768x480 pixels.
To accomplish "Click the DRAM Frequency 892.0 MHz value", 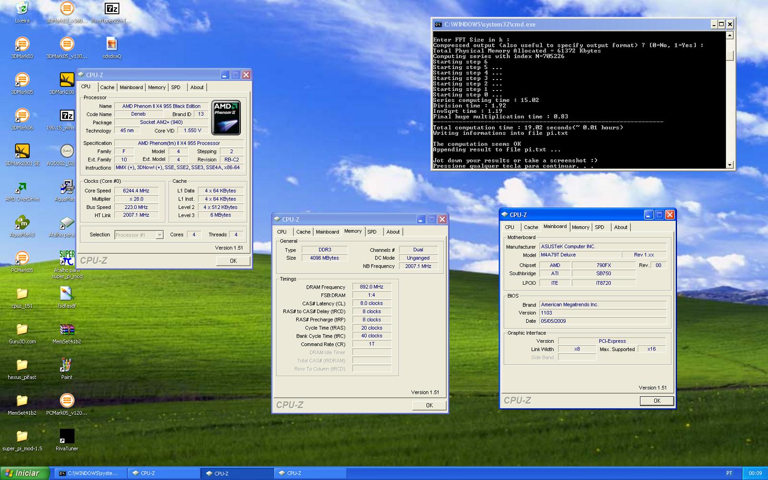I will (371, 287).
